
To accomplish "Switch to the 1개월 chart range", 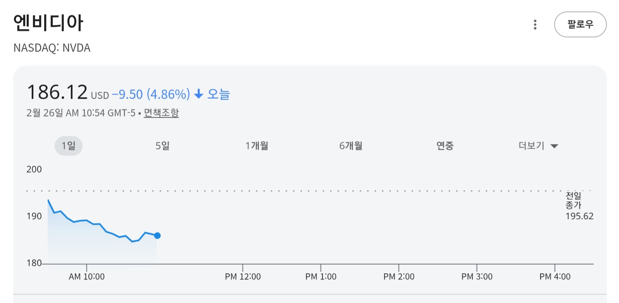I will click(257, 146).
